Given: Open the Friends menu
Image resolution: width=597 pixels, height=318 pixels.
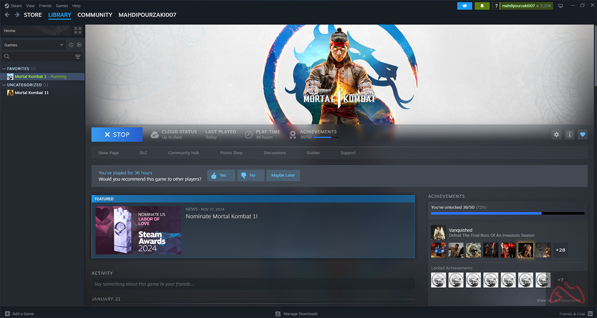Looking at the screenshot, I should (x=45, y=6).
